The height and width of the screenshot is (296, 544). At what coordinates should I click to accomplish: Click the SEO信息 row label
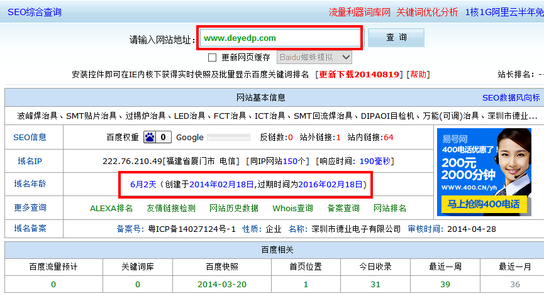pos(30,137)
